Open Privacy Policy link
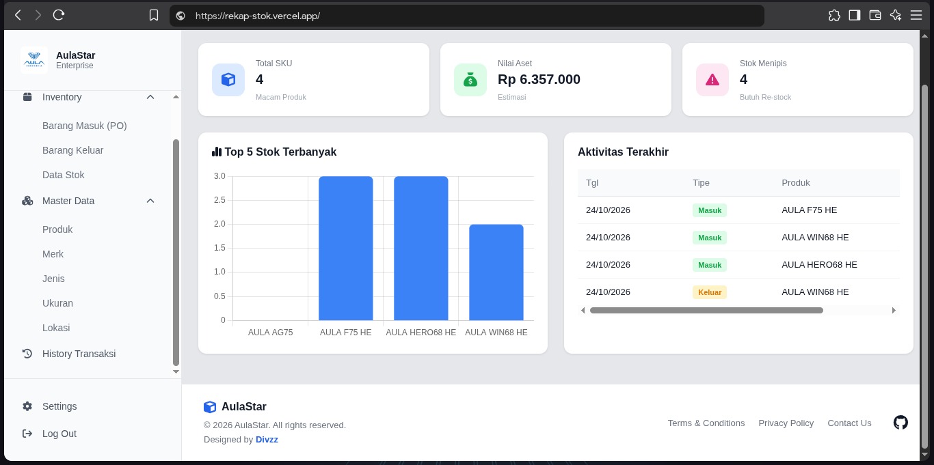The image size is (934, 465). (786, 423)
